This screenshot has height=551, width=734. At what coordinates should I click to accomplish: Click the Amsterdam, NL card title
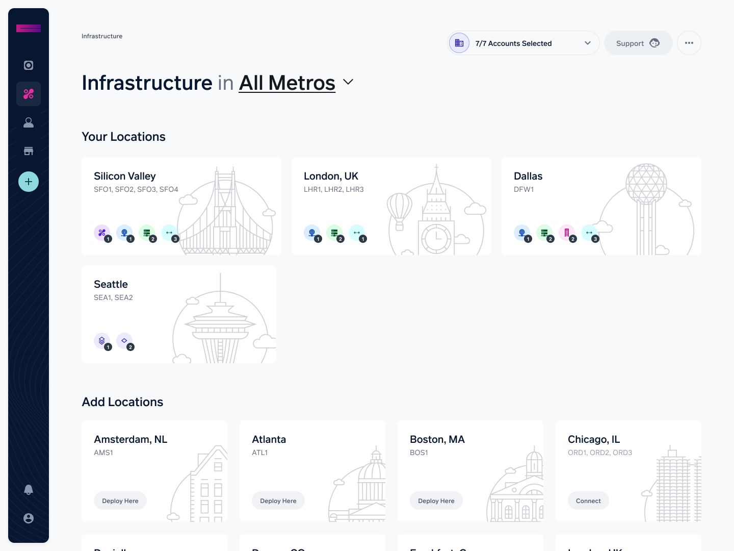click(130, 439)
